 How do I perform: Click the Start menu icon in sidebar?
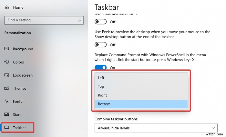click(7, 114)
